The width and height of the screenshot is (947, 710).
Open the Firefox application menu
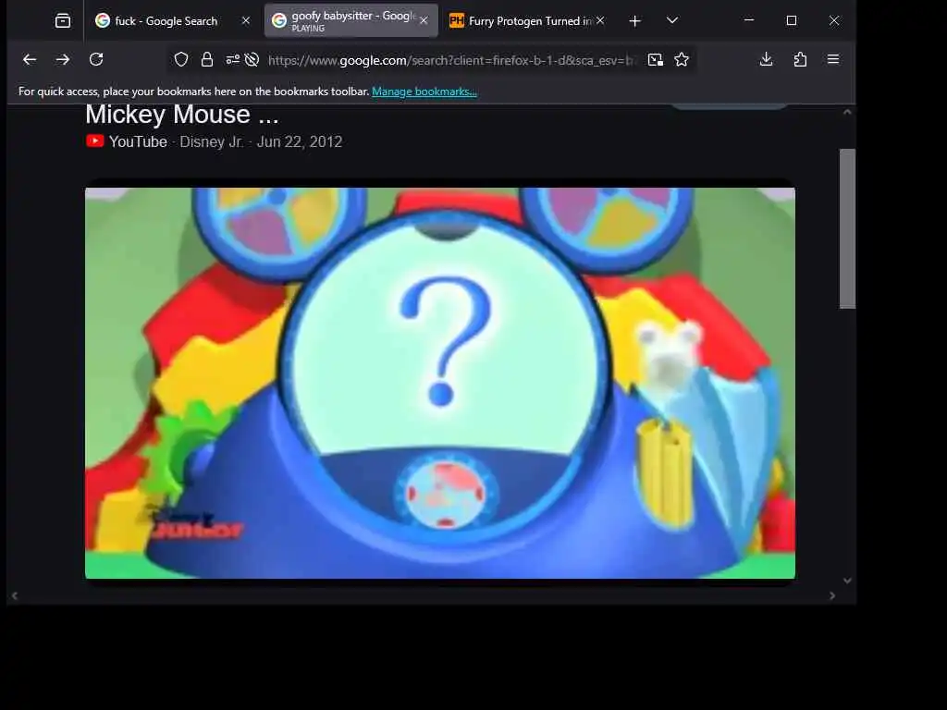click(x=833, y=59)
